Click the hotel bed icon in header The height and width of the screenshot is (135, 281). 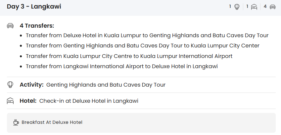click(x=254, y=7)
